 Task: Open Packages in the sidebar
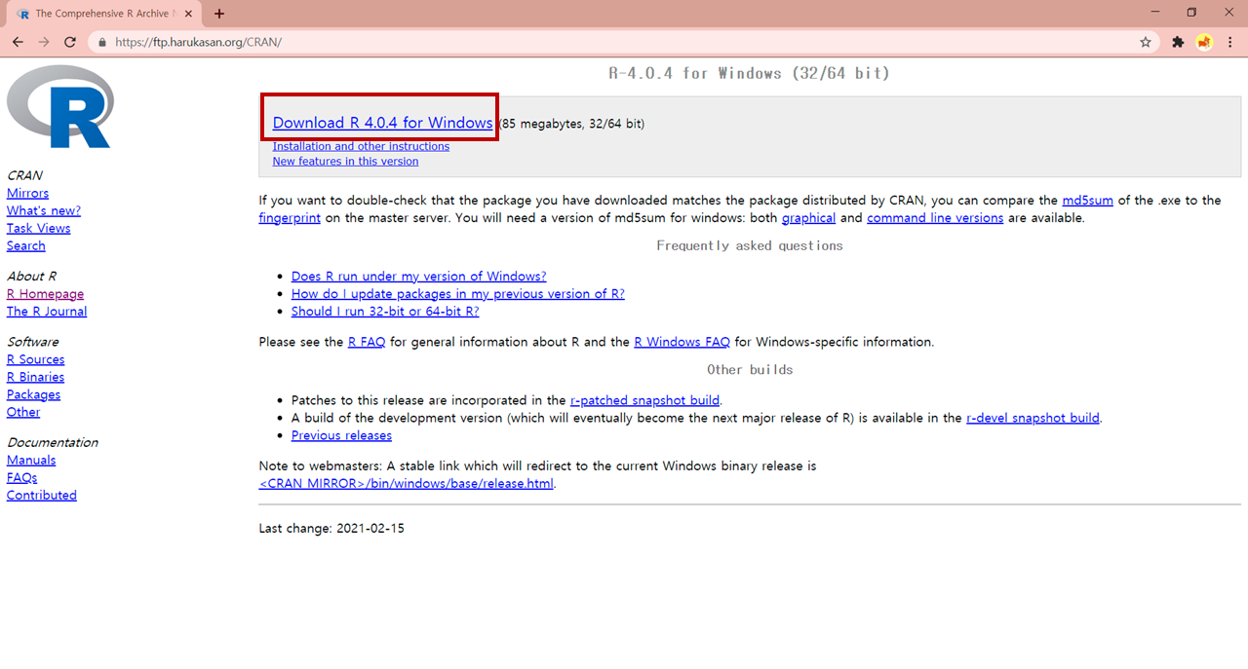pyautogui.click(x=33, y=395)
